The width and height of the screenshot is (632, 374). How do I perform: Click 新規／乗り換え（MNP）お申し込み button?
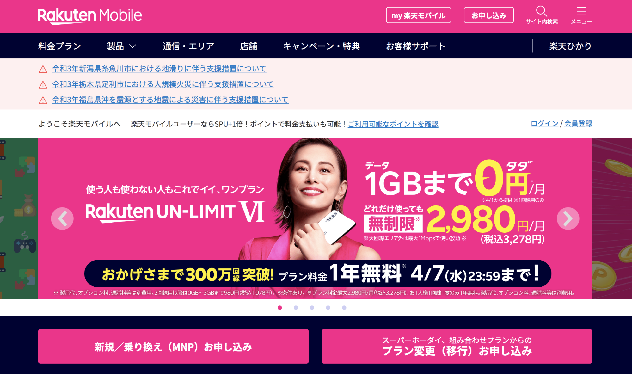coord(173,346)
